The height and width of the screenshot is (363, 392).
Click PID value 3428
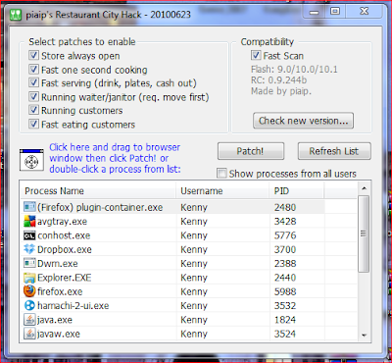[285, 222]
